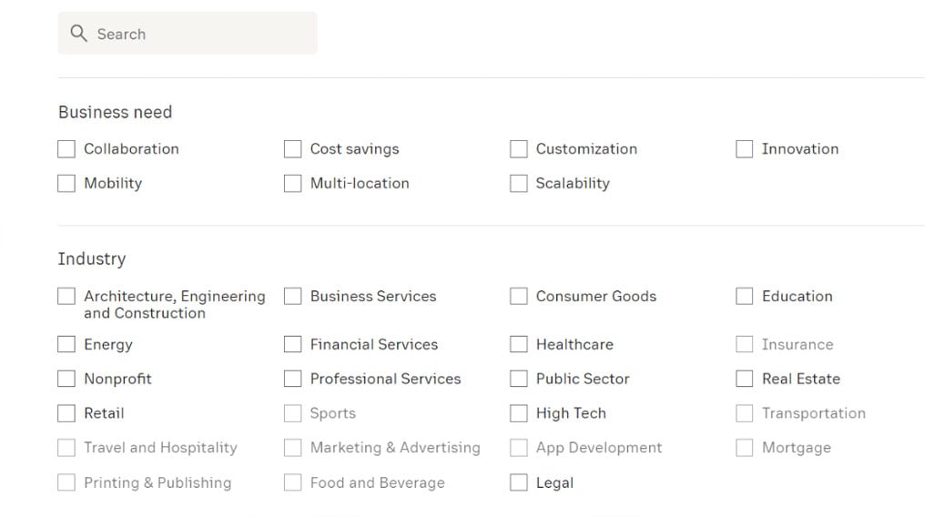Tick the Customization checkbox
934x517 pixels.
518,148
